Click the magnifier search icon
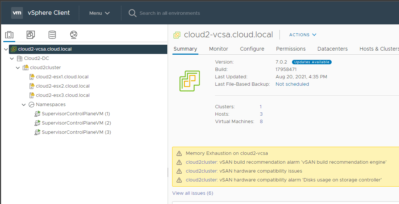The image size is (399, 204). [132, 13]
